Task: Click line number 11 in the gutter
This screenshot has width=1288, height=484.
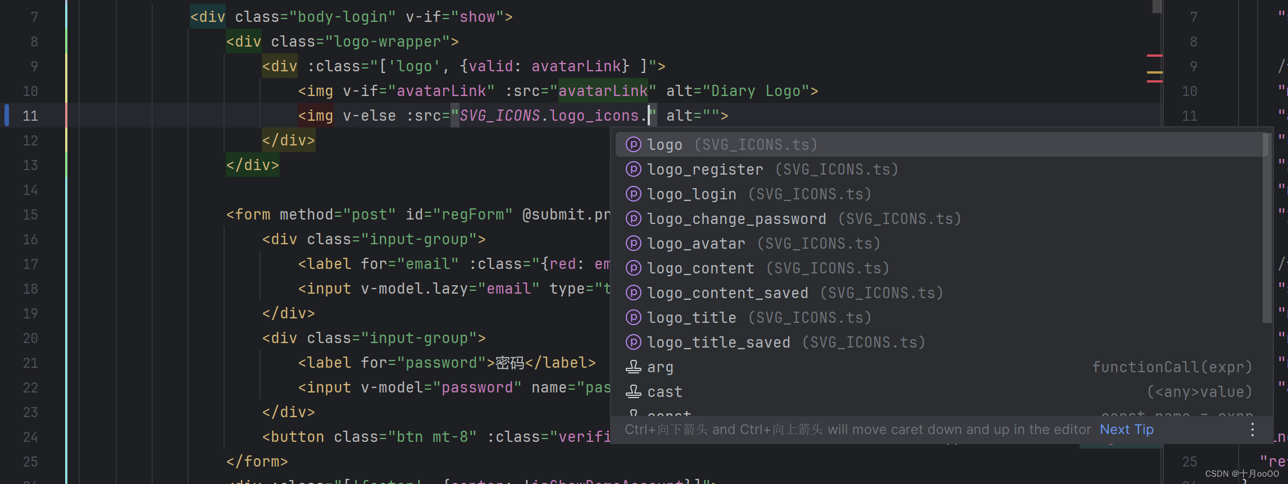Action: [30, 116]
